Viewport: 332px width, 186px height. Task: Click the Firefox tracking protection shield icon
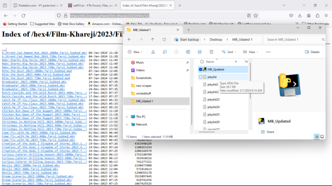pos(59,16)
